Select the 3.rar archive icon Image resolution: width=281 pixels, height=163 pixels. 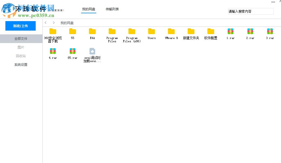[x=270, y=31]
